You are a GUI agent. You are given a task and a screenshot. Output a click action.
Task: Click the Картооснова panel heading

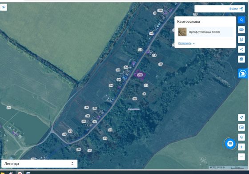(189, 22)
